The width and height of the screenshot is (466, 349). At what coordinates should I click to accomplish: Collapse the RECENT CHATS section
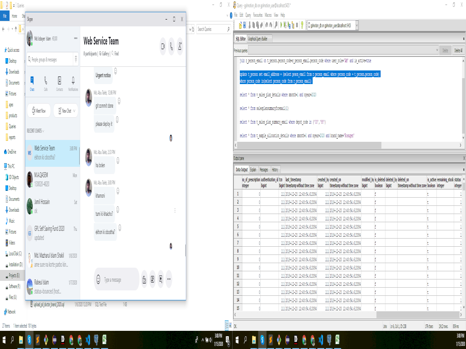pos(35,130)
